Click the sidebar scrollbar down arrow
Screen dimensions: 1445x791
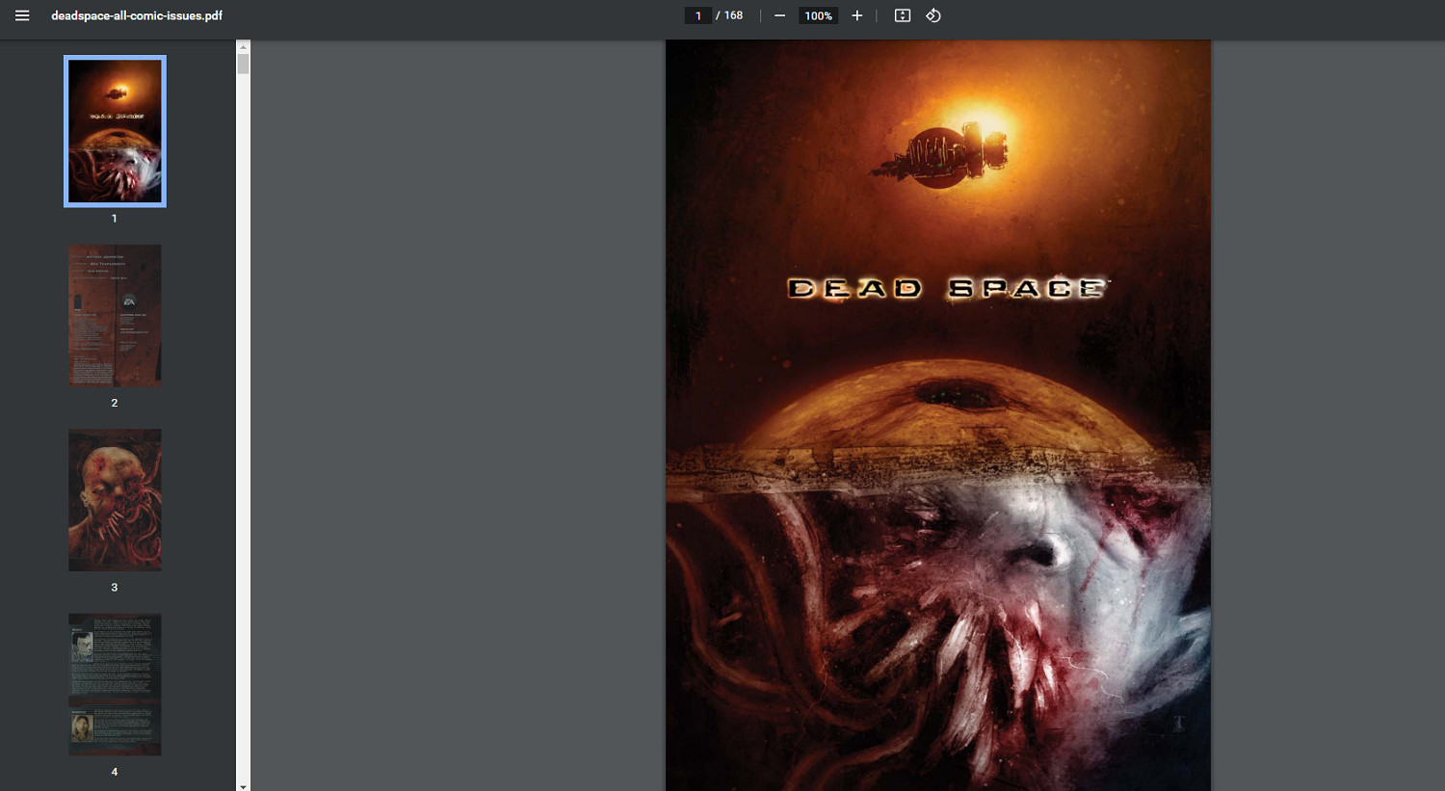point(243,786)
